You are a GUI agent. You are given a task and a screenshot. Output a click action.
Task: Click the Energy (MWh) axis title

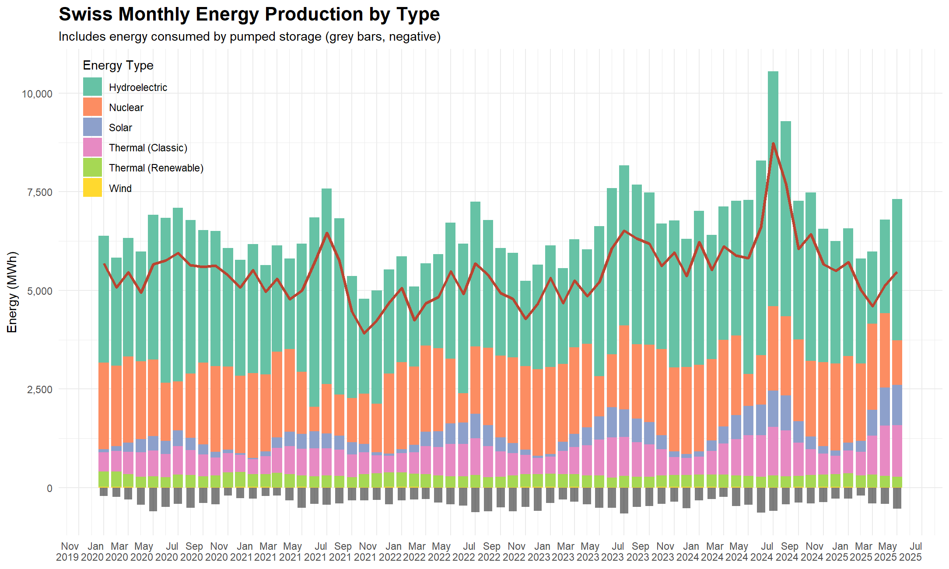(12, 292)
